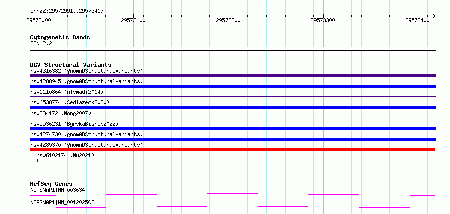Select the RefSeq Genes track title
Image resolution: width=450 pixels, height=214 pixels.
coord(52,184)
